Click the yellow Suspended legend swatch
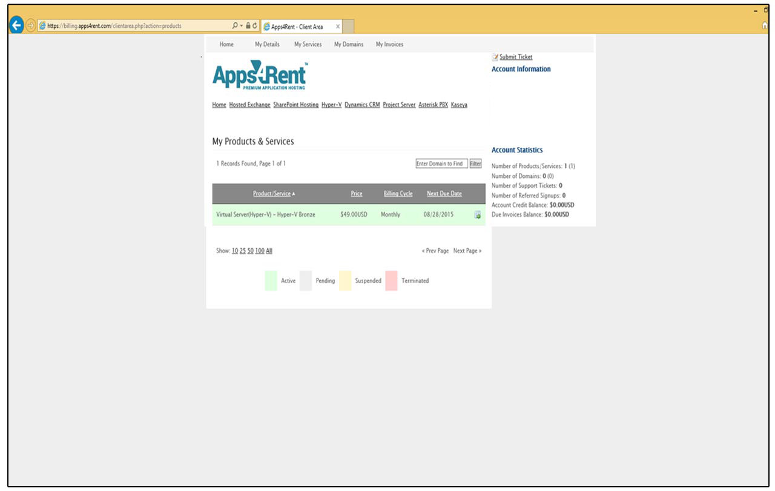This screenshot has width=775, height=491. (345, 280)
